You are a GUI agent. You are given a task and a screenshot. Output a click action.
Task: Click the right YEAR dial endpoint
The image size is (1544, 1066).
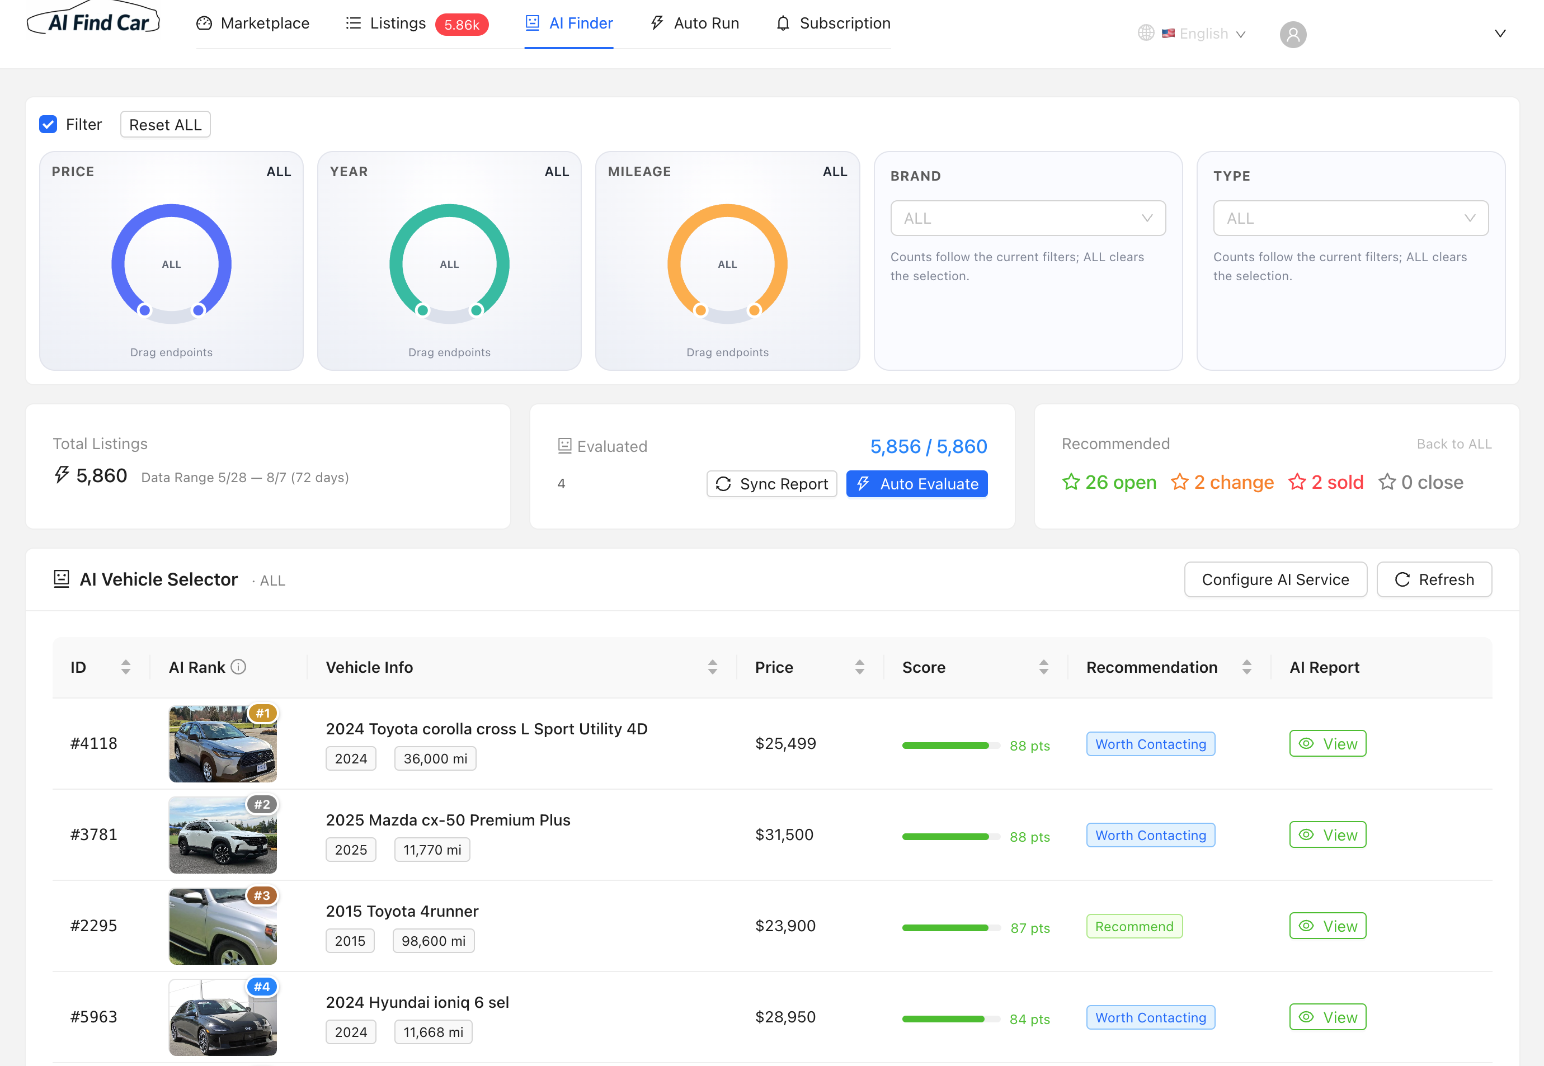[x=477, y=310]
